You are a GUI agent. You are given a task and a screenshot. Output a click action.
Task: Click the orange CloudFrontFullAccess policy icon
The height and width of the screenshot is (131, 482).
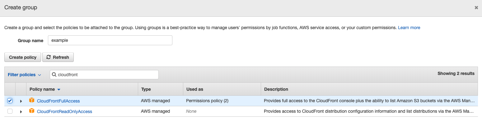(31, 100)
